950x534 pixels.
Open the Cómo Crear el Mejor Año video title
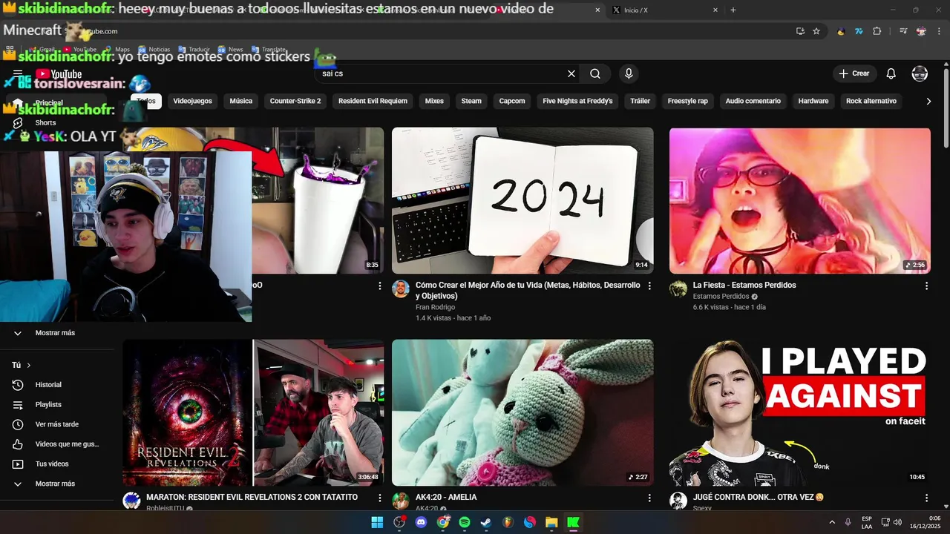click(x=528, y=290)
